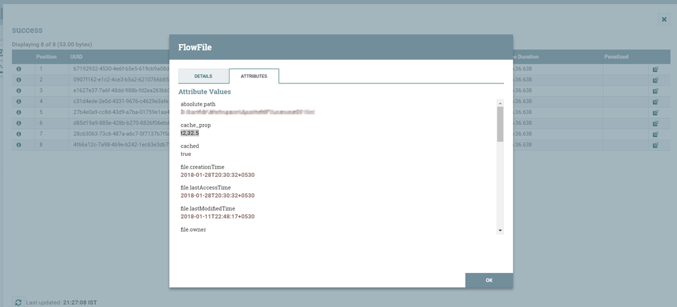Switch to the DETAILS tab
The width and height of the screenshot is (677, 307).
(x=203, y=76)
